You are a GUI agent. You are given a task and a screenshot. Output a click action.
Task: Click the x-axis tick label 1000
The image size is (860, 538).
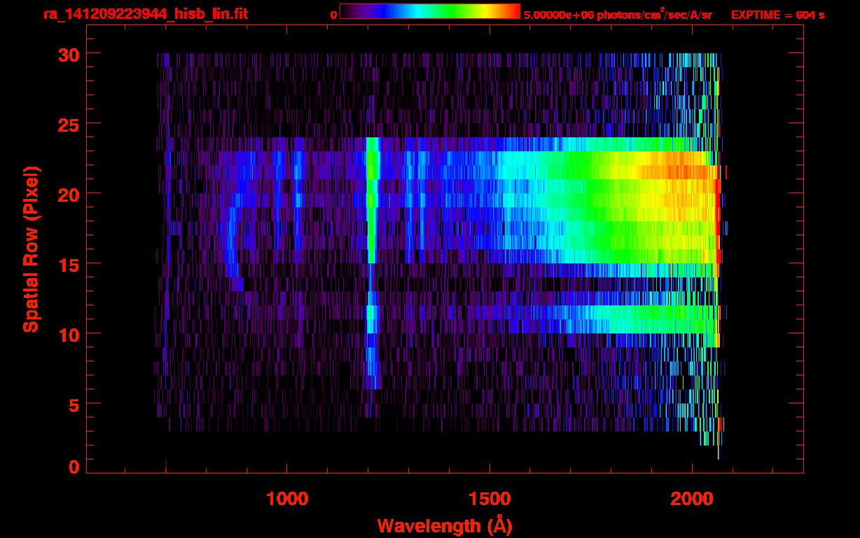pyautogui.click(x=288, y=498)
